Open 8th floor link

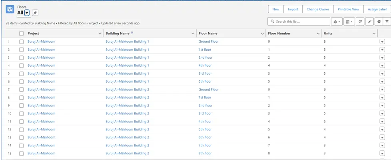205,153
